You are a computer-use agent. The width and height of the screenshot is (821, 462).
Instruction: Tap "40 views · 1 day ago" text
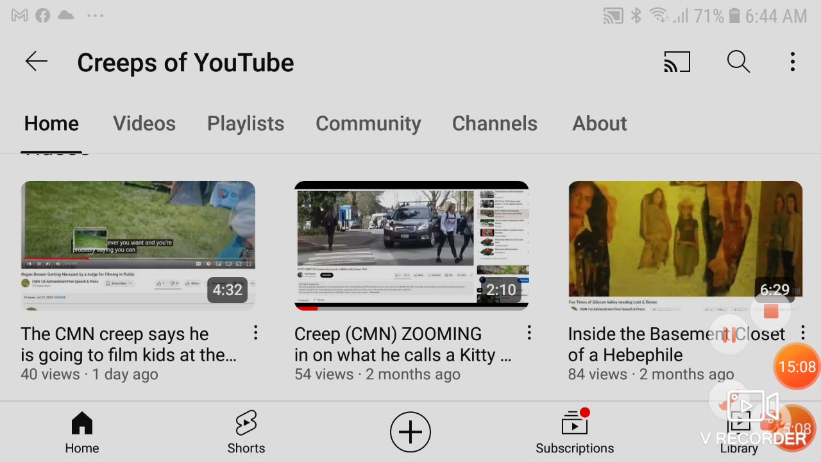coord(89,374)
